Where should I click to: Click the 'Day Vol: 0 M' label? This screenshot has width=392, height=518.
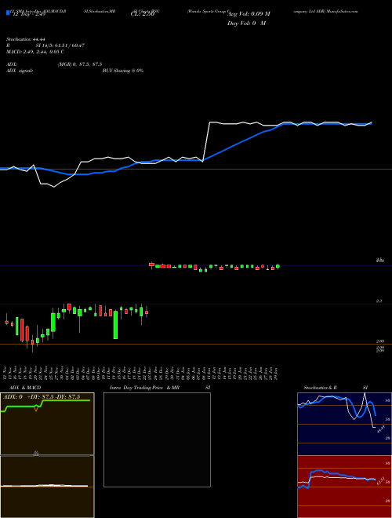click(x=246, y=24)
